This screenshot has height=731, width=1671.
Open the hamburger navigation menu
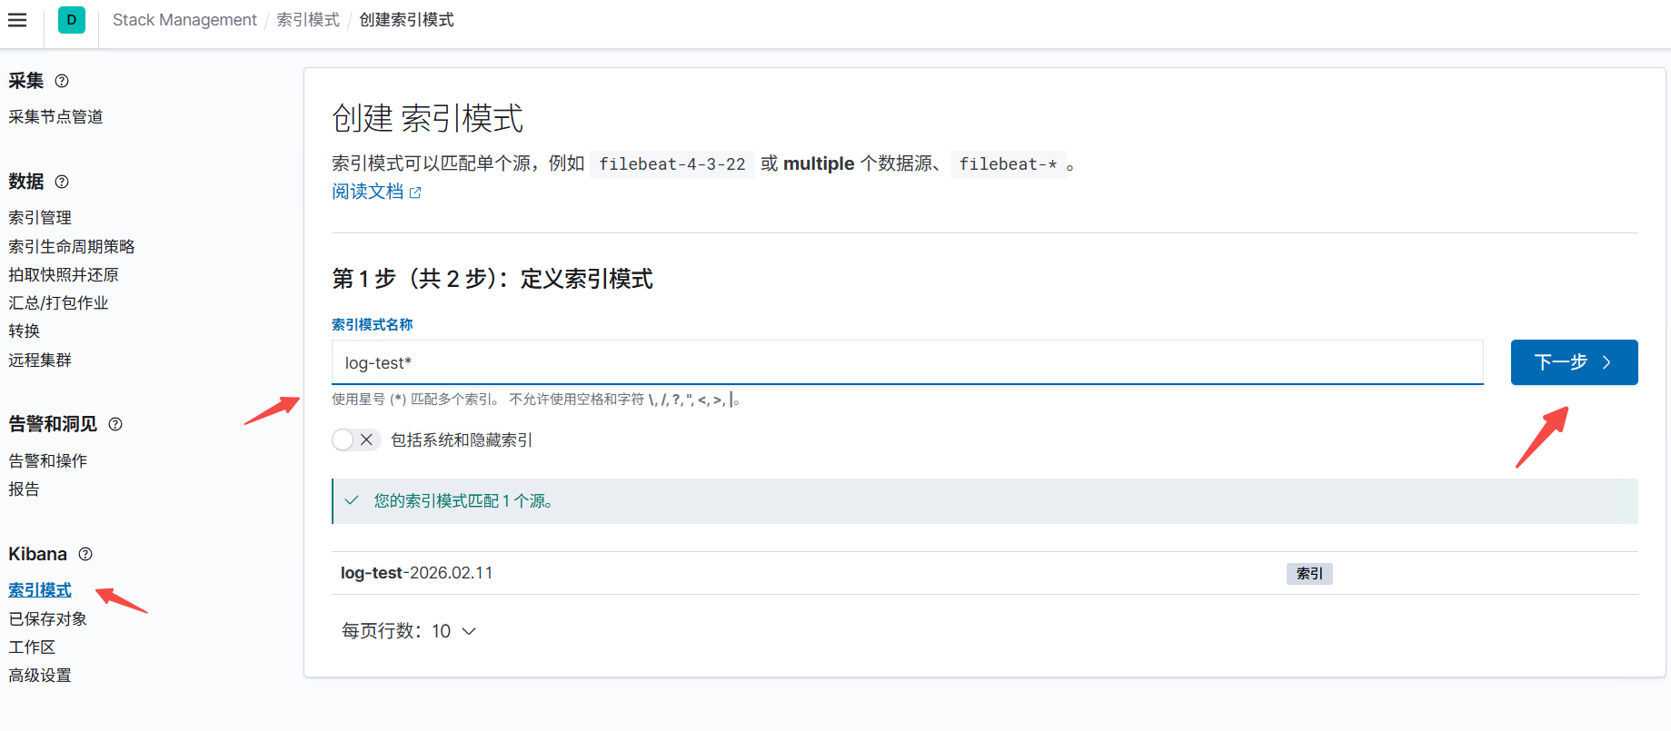(x=17, y=20)
